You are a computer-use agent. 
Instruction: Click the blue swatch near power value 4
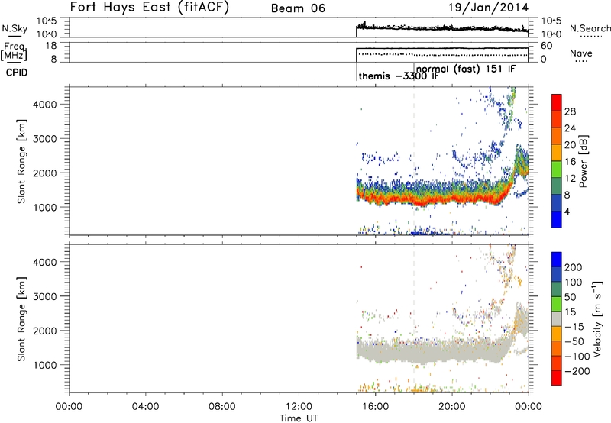point(557,219)
